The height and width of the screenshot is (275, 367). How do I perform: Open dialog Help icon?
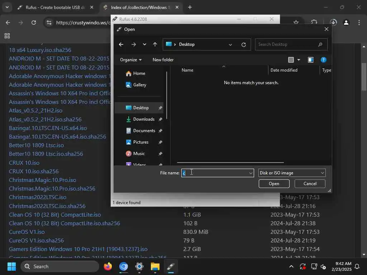pyautogui.click(x=324, y=60)
